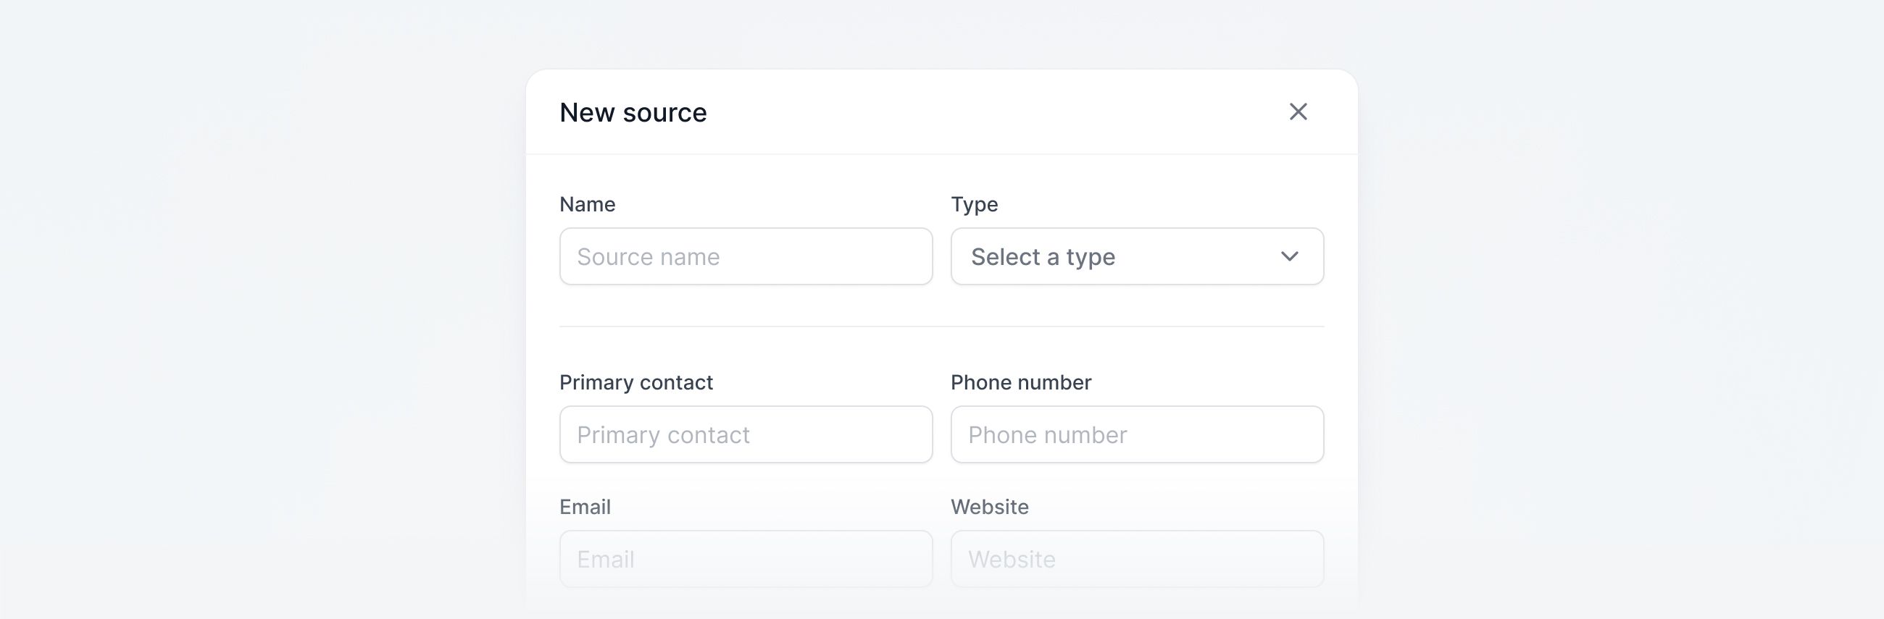
Task: Click the Email label text
Action: pyautogui.click(x=584, y=508)
